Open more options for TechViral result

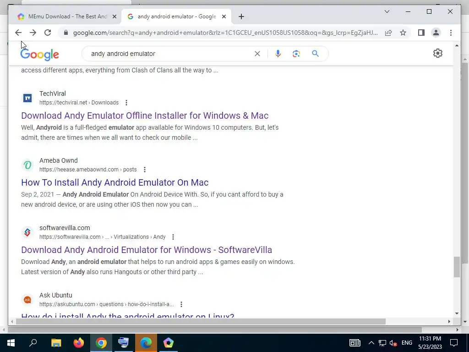click(x=126, y=103)
